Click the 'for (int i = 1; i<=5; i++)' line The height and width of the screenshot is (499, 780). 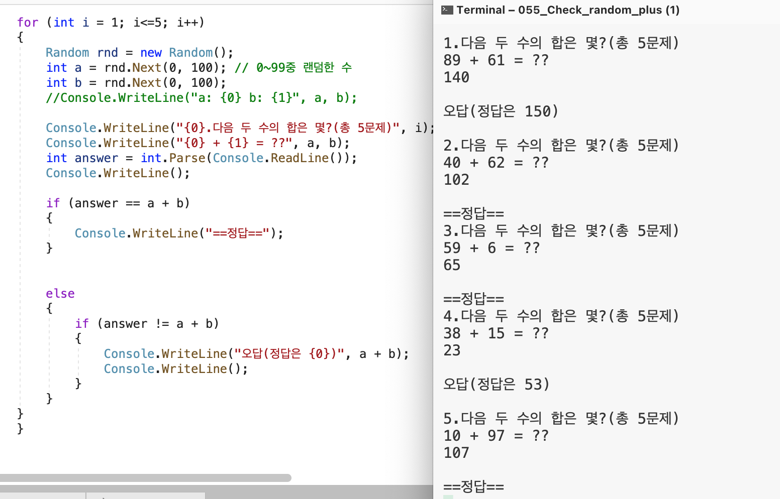pyautogui.click(x=111, y=23)
